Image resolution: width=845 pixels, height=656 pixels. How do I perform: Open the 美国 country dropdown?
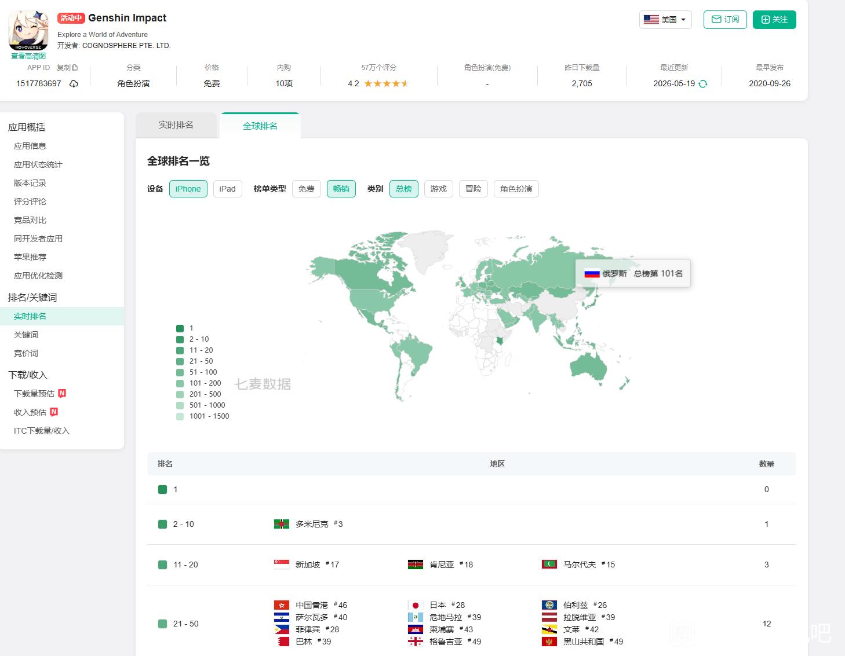click(x=665, y=20)
